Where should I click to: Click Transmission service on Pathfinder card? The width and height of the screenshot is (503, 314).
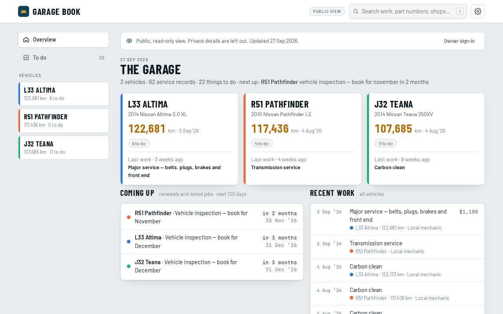[x=275, y=167]
